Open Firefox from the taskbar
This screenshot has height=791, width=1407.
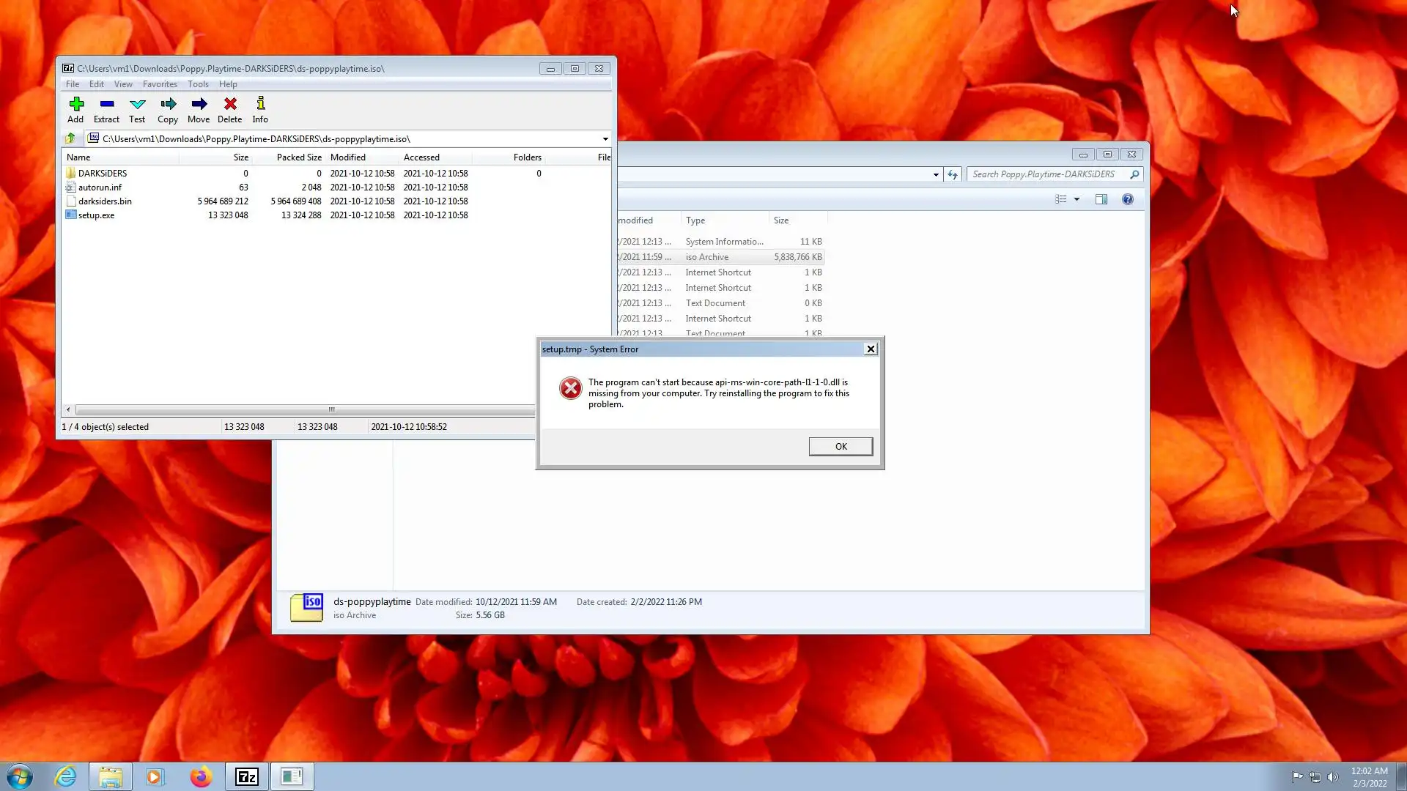click(x=200, y=776)
